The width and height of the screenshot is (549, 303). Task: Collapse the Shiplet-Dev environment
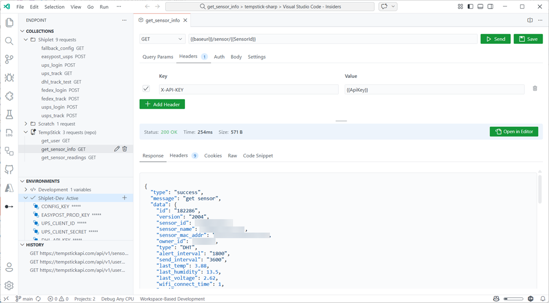point(26,198)
